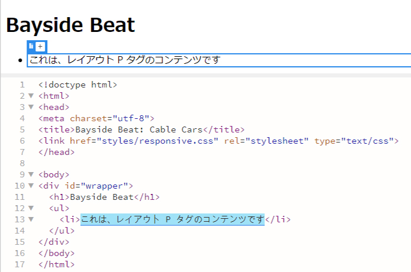Click line number 1 in the gutter
The height and width of the screenshot is (272, 411).
(22, 85)
